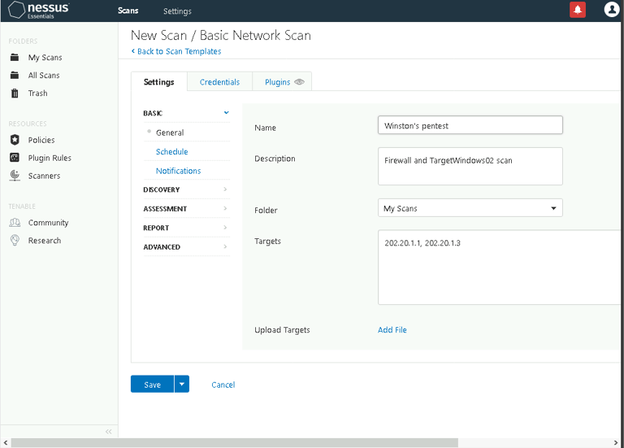This screenshot has height=448, width=624.
Task: Click Add File to upload targets
Action: [x=392, y=330]
